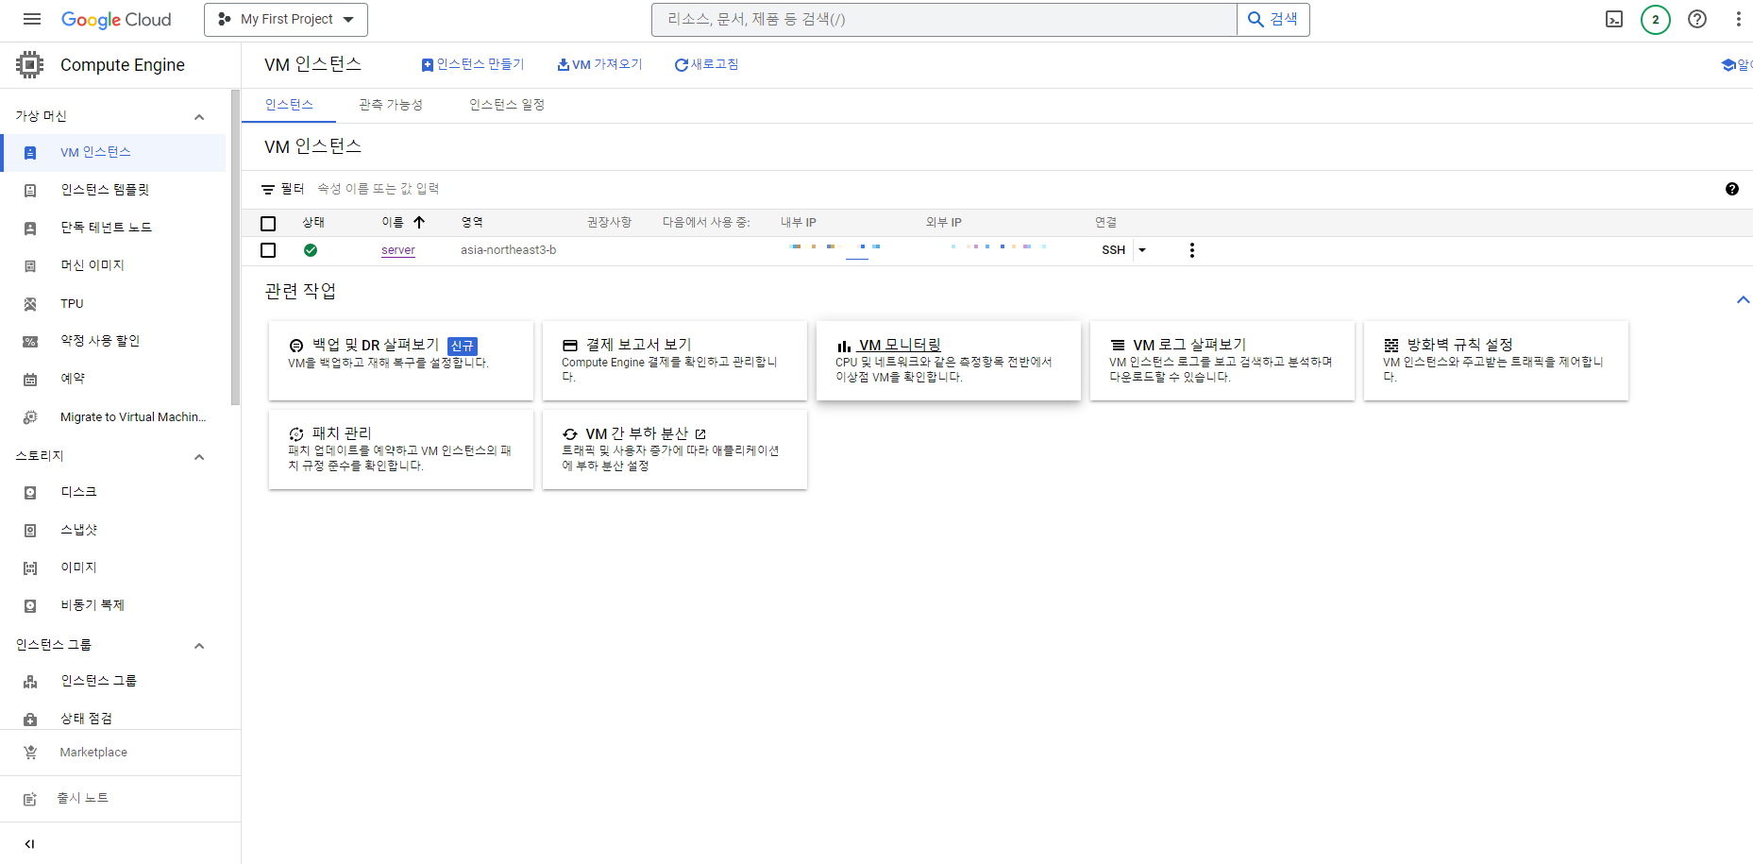Open the server instance link

click(x=398, y=250)
